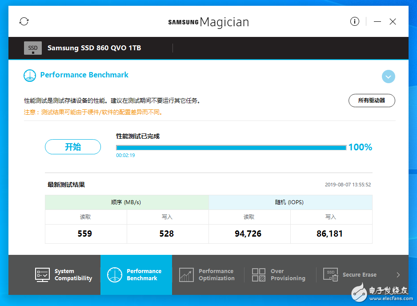Show more tabs with right arrow
Screen dimensions: 417x306
coord(398,275)
